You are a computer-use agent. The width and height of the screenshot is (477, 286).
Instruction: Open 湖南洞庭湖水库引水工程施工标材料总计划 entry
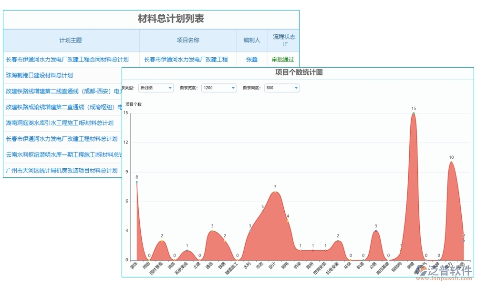(60, 123)
